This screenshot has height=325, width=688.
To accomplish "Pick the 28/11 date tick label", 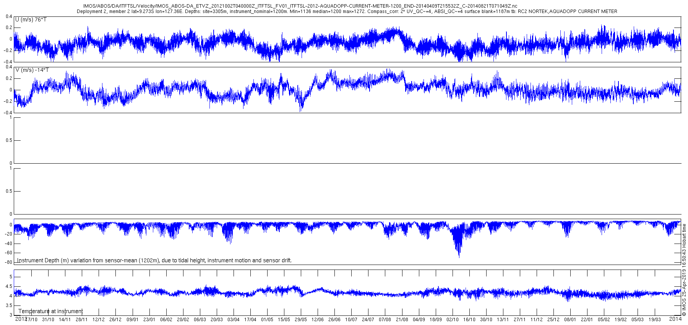I will tap(82, 320).
